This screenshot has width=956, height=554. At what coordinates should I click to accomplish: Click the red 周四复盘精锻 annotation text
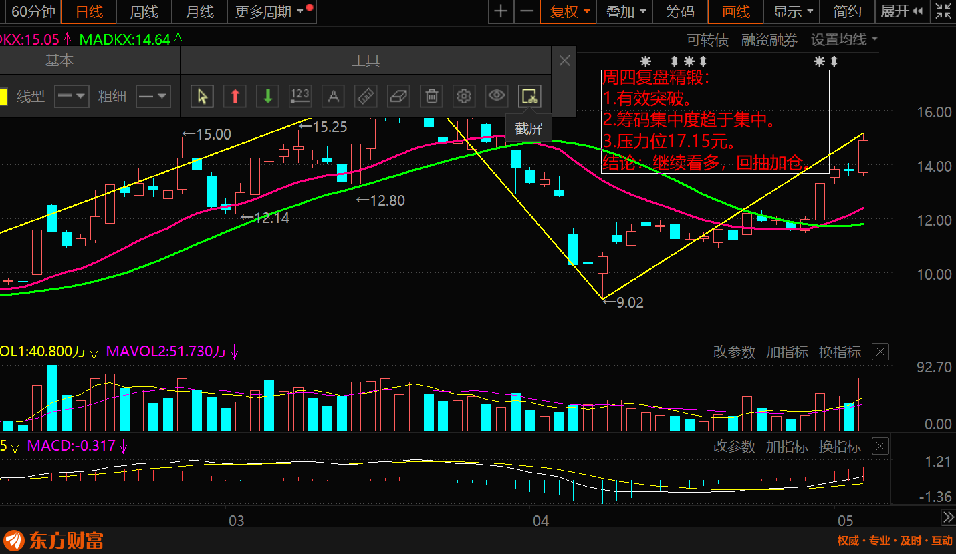coord(655,77)
